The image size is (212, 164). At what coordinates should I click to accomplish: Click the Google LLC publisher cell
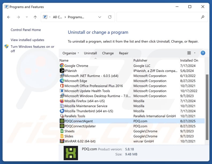(x=142, y=66)
